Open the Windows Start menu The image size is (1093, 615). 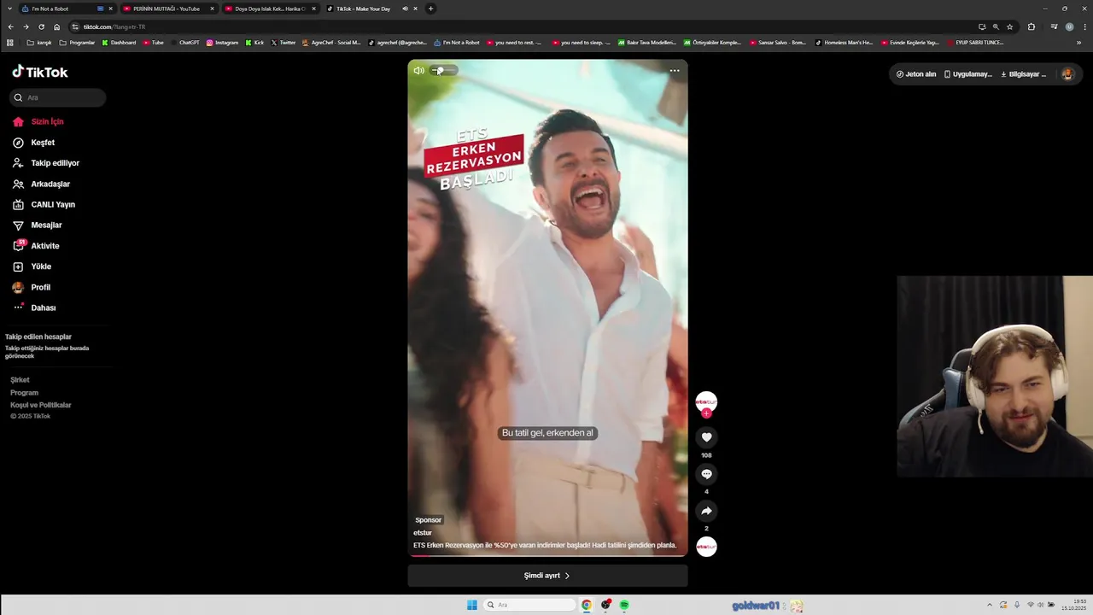[472, 605]
